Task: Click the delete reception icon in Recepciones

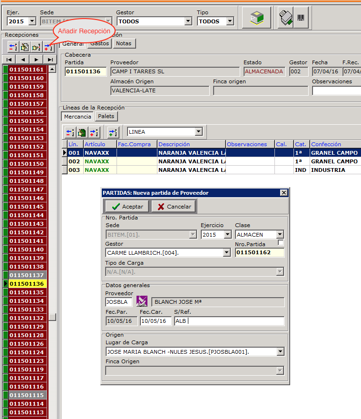Action: [x=12, y=47]
